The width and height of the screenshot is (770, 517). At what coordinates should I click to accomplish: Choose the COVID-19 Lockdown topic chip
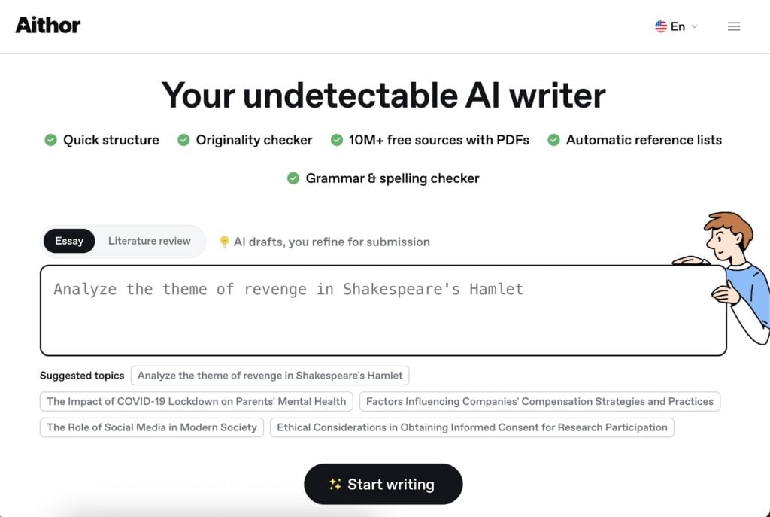[196, 401]
